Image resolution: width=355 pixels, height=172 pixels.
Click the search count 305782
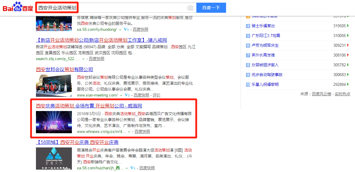[340, 65]
